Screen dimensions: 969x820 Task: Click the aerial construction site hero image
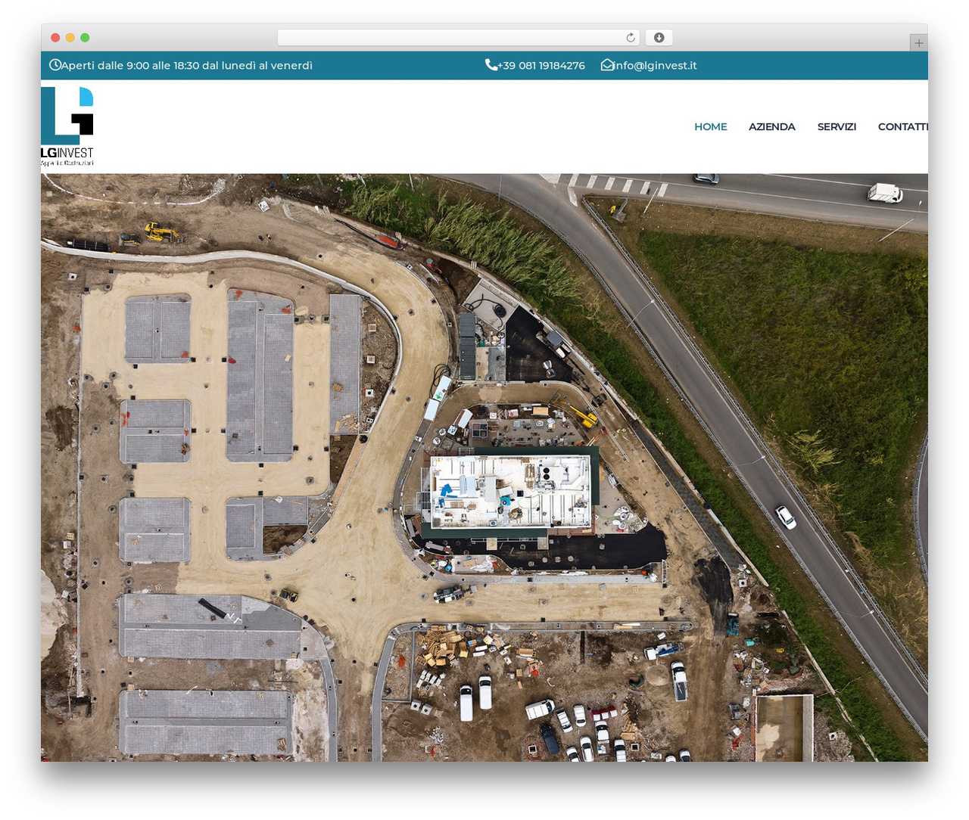click(x=484, y=467)
